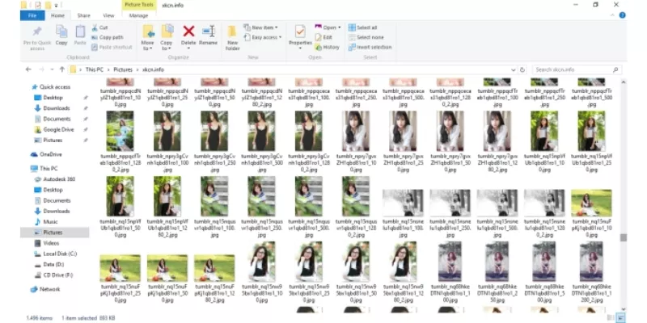647x323 pixels.
Task: Open the Manage tab under Picture Tools
Action: [x=138, y=15]
